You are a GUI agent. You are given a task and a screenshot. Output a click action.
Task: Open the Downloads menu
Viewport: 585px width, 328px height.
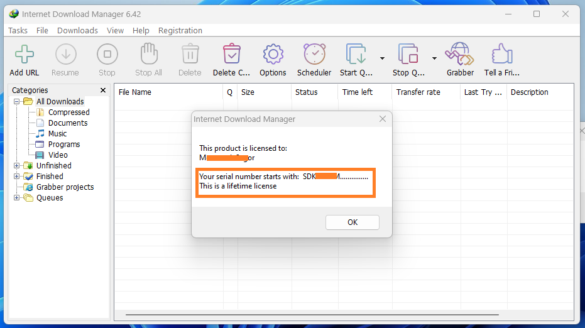77,30
